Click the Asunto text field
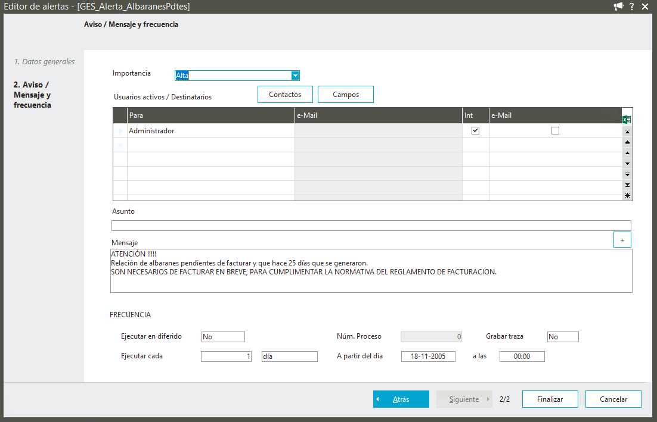Image resolution: width=657 pixels, height=422 pixels. pos(371,226)
